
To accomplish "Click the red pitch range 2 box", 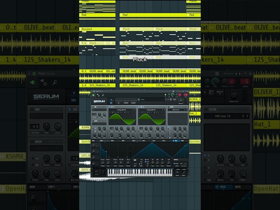I will 180,94.
